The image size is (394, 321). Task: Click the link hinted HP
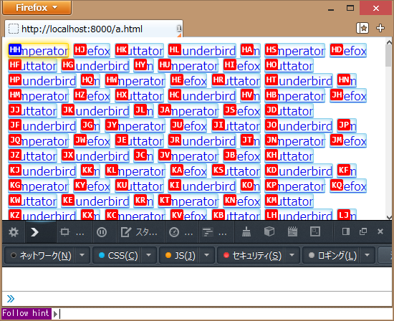click(x=42, y=81)
